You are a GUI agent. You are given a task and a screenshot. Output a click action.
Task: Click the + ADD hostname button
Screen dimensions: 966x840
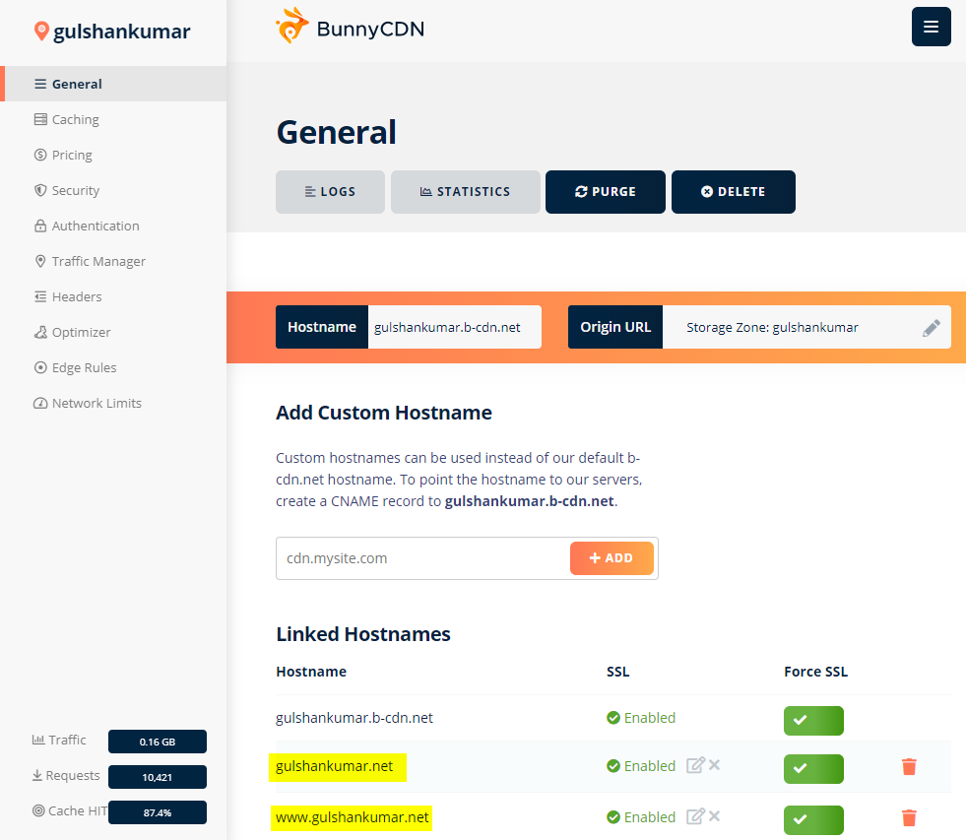tap(612, 558)
